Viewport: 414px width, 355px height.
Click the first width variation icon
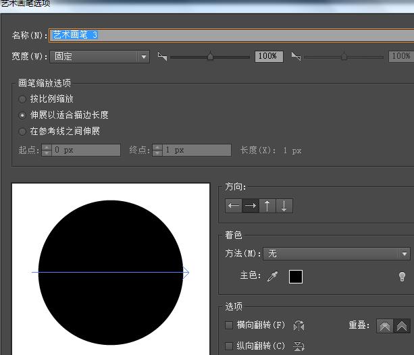pos(162,56)
